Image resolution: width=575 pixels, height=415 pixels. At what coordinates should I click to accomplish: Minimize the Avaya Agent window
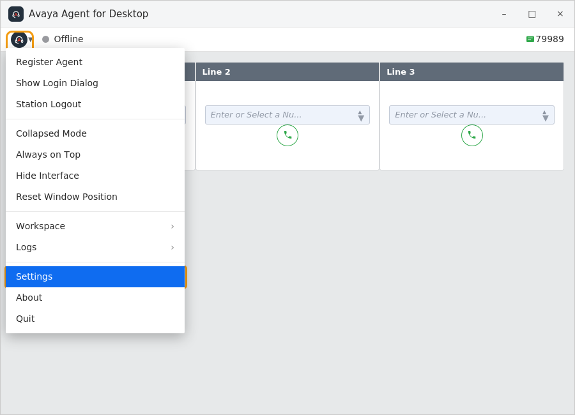[504, 14]
